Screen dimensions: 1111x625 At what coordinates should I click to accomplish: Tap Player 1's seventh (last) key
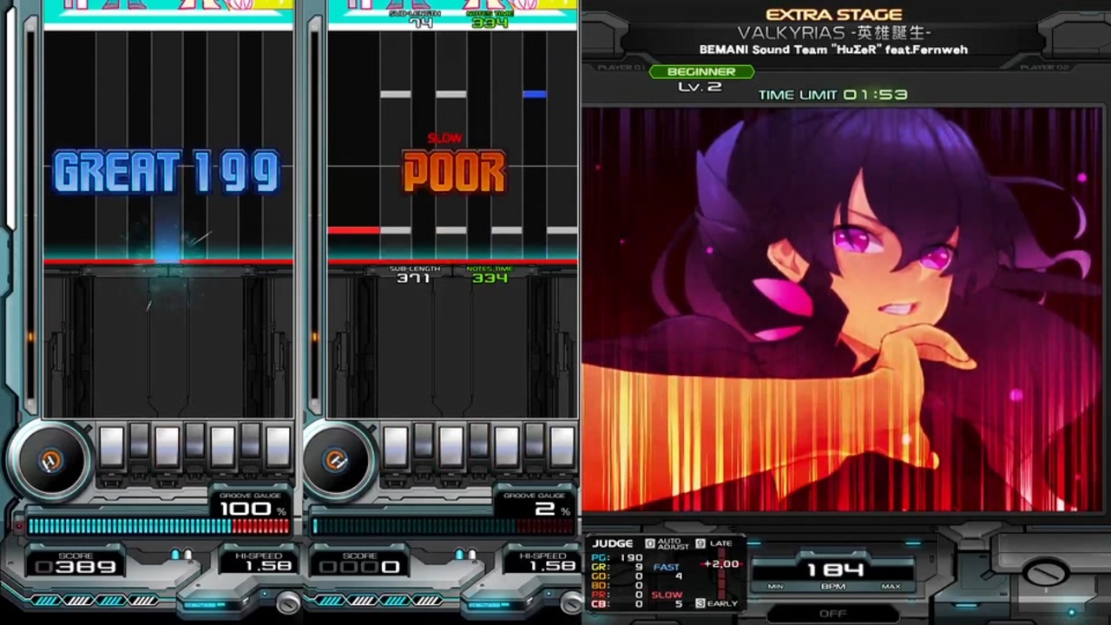(x=278, y=447)
